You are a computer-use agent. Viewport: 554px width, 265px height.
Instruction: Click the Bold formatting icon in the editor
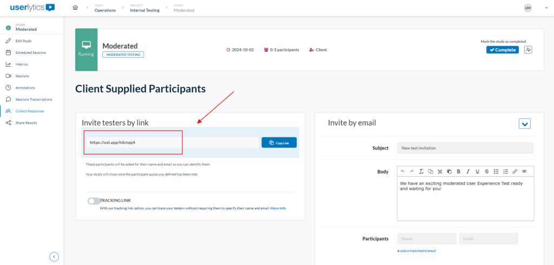point(458,171)
